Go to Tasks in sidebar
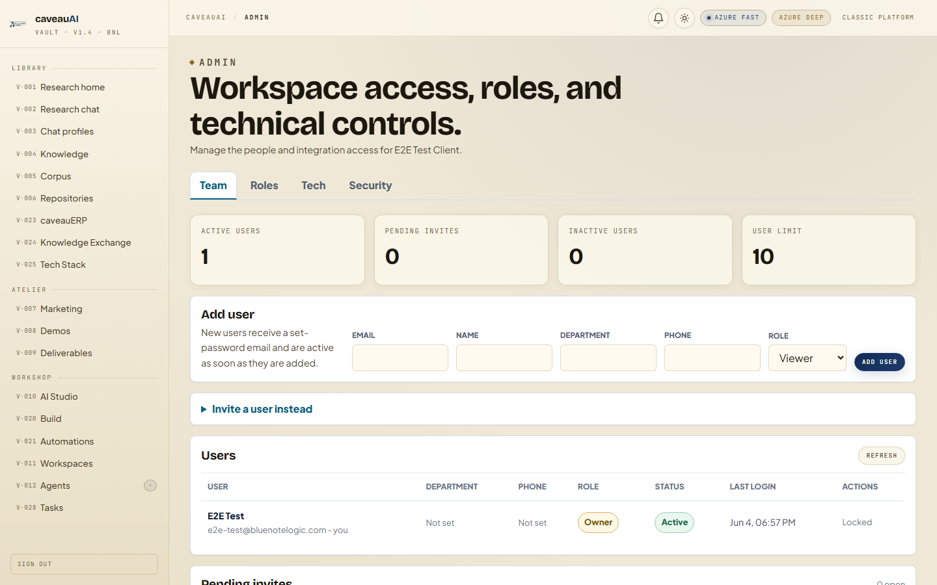937x585 pixels. tap(84, 508)
